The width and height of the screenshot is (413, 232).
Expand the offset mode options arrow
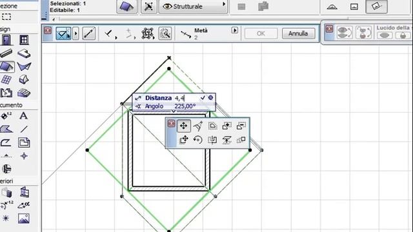[x=76, y=34]
